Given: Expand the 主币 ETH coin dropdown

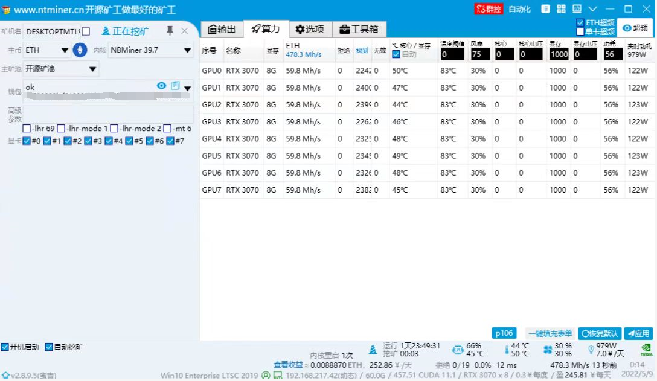Looking at the screenshot, I should coord(65,50).
